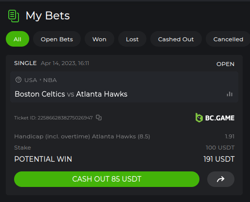Viewport: 250px width, 202px height.
Task: Click the share arrow button
Action: pyautogui.click(x=221, y=179)
